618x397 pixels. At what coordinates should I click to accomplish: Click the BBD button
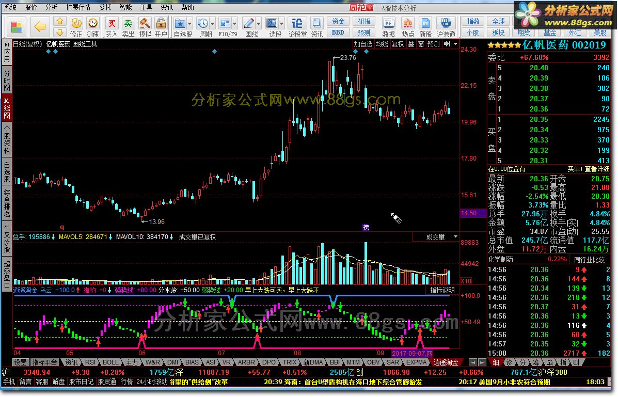click(338, 33)
